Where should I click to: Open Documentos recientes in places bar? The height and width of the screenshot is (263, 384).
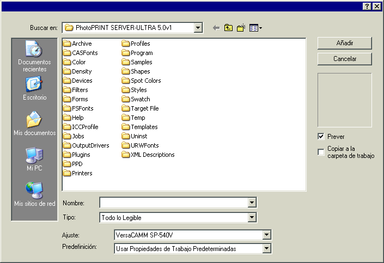(x=34, y=57)
